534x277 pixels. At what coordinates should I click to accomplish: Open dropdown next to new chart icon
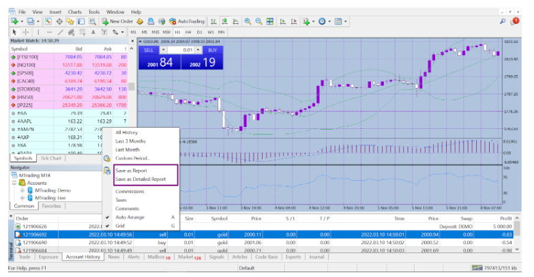(22, 21)
